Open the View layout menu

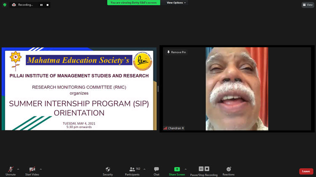[x=308, y=5]
